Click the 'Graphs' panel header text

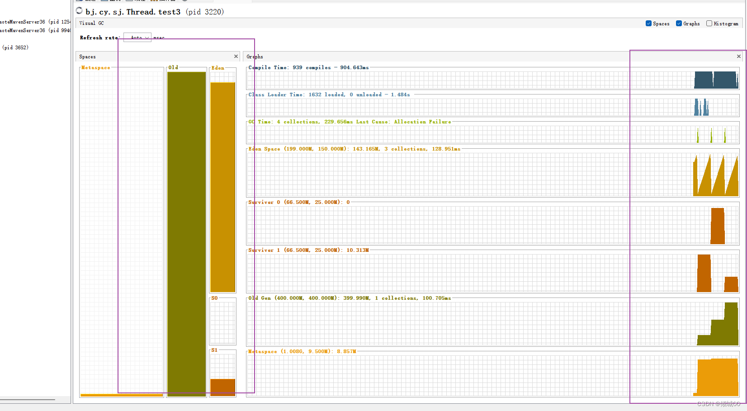(x=255, y=57)
